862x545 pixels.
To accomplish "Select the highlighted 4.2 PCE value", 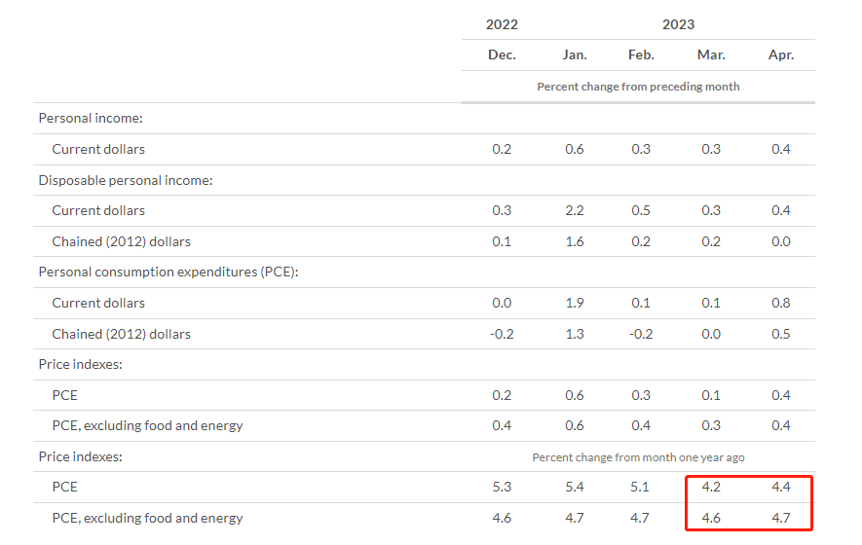I will pos(711,488).
